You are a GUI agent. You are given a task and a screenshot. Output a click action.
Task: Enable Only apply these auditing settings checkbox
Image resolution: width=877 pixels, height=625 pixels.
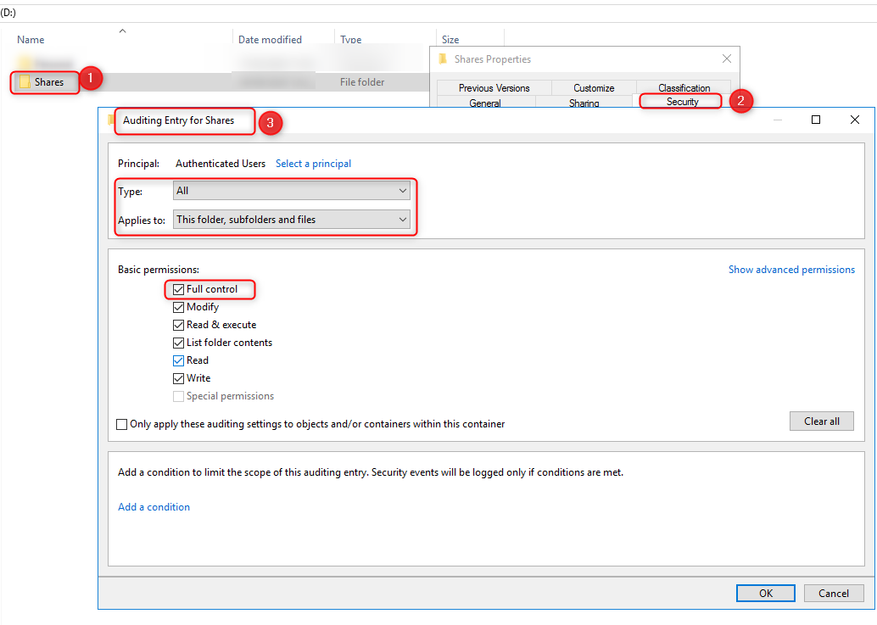[x=121, y=424]
